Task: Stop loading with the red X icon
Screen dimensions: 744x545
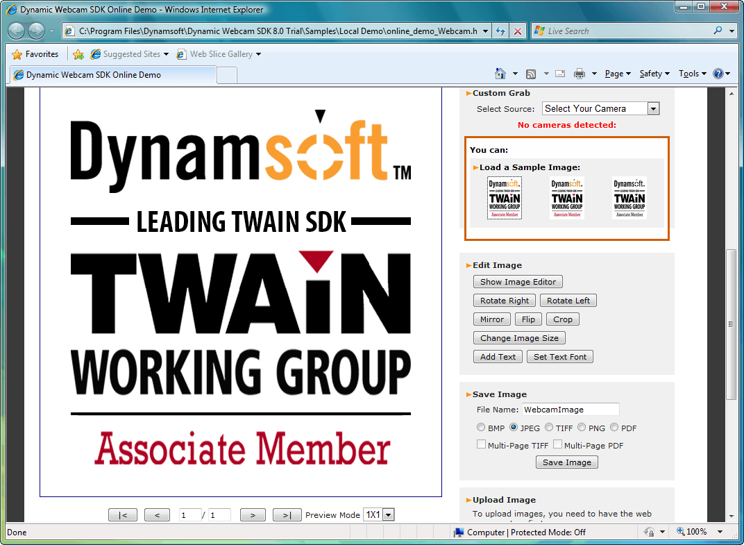Action: [x=518, y=31]
